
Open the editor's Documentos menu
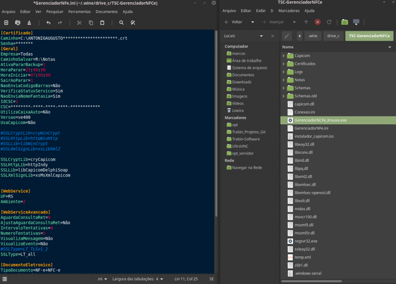107,12
